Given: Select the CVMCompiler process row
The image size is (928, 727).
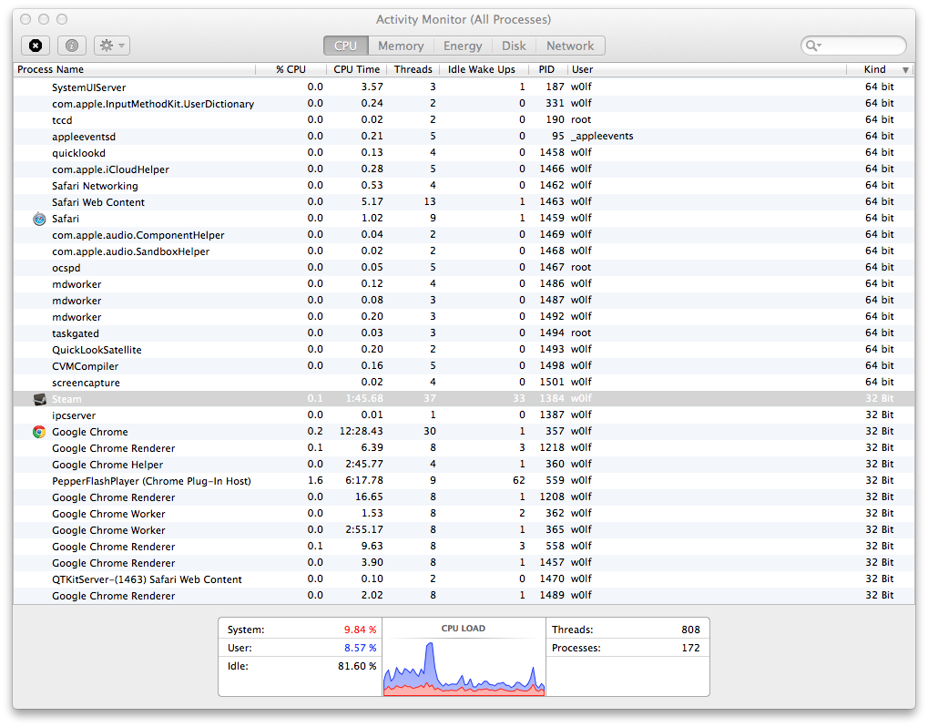Looking at the screenshot, I should click(464, 366).
